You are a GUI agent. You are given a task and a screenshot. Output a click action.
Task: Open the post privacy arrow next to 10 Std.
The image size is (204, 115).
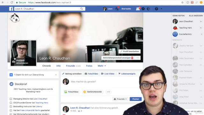coord(81,111)
